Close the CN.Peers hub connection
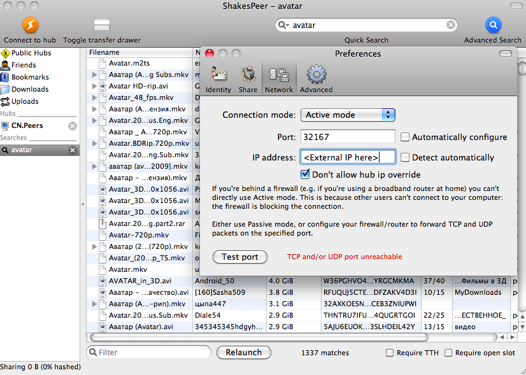526x375 pixels. [73, 126]
